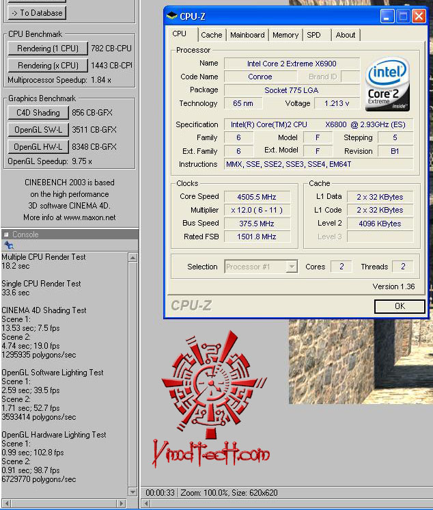Click the Stepping value 5
The image size is (433, 510).
point(395,137)
